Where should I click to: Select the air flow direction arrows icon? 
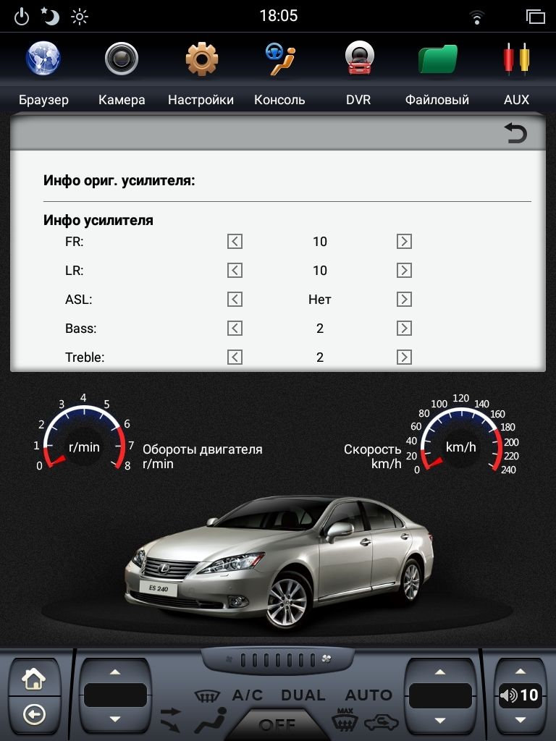(170, 719)
